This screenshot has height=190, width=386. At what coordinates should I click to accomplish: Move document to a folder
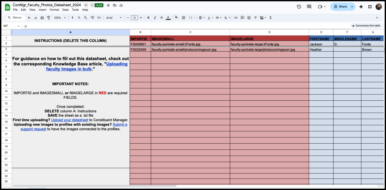pos(115,5)
